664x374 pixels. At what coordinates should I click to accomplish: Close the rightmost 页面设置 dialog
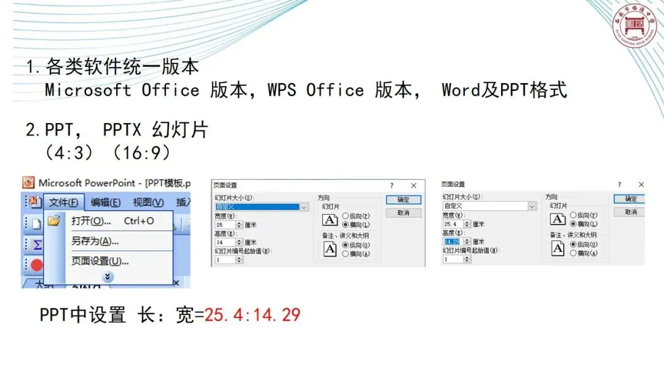pos(641,185)
